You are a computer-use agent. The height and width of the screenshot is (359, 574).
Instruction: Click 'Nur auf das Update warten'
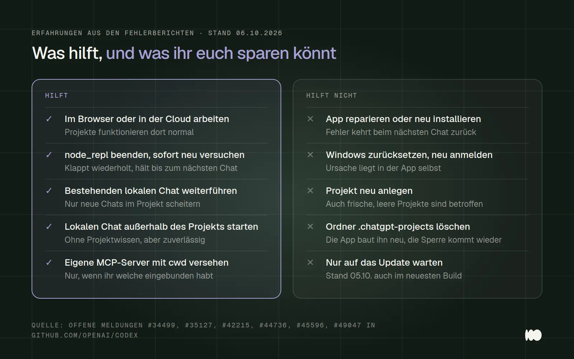(384, 262)
